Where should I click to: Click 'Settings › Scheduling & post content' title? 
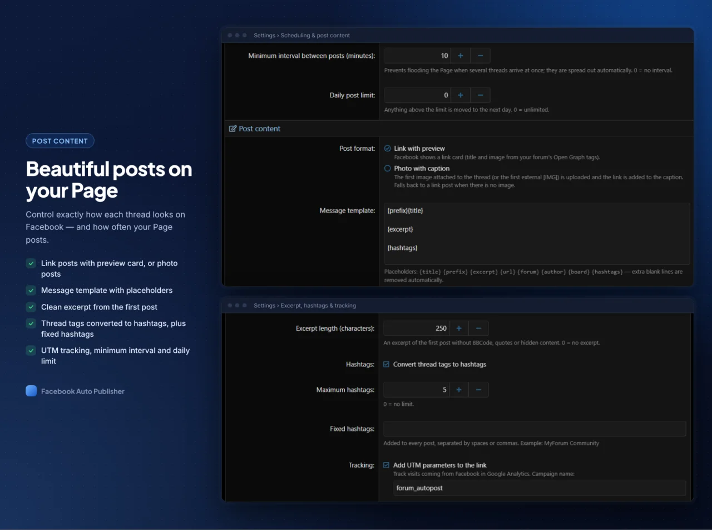(x=302, y=35)
